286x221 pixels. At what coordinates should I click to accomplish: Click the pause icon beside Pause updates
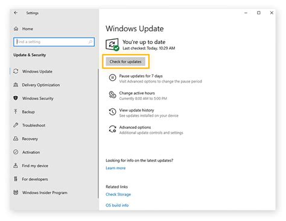tap(112, 78)
